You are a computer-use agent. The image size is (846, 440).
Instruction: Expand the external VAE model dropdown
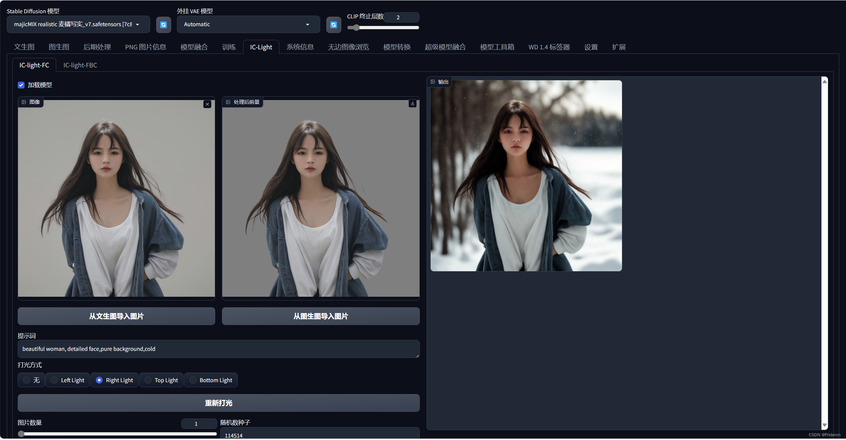248,25
